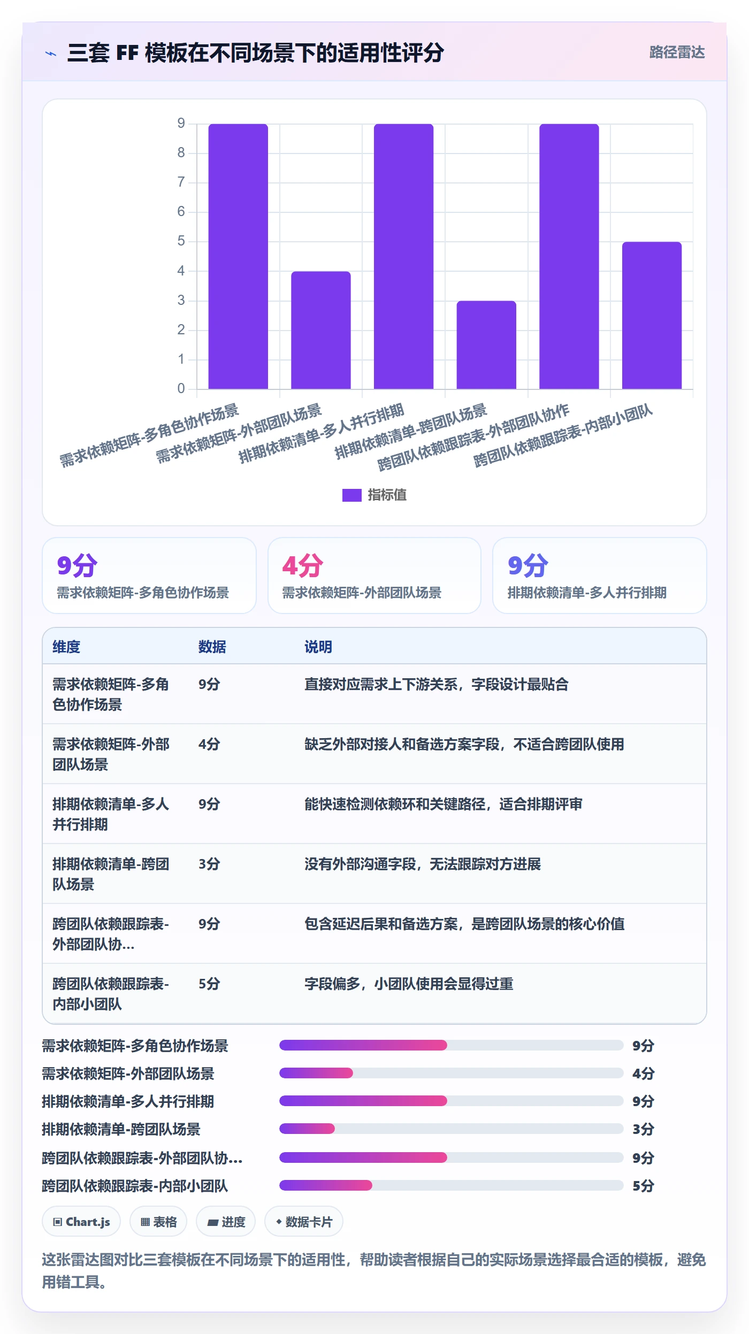
Task: Click the progress bar for 跨团队依赖跟踪表-内部小团队
Action: click(x=452, y=1185)
